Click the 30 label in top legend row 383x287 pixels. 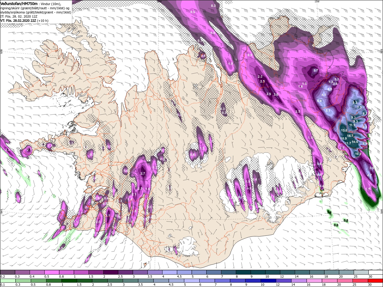tap(370, 277)
